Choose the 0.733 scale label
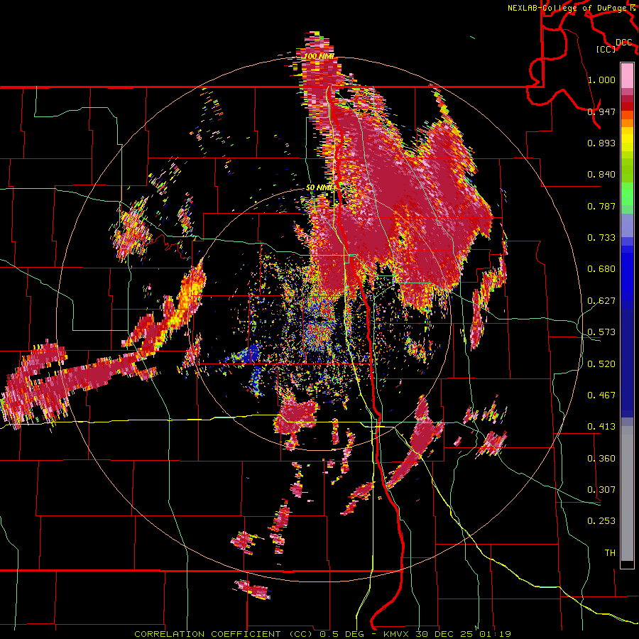This screenshot has width=639, height=639. (x=601, y=238)
